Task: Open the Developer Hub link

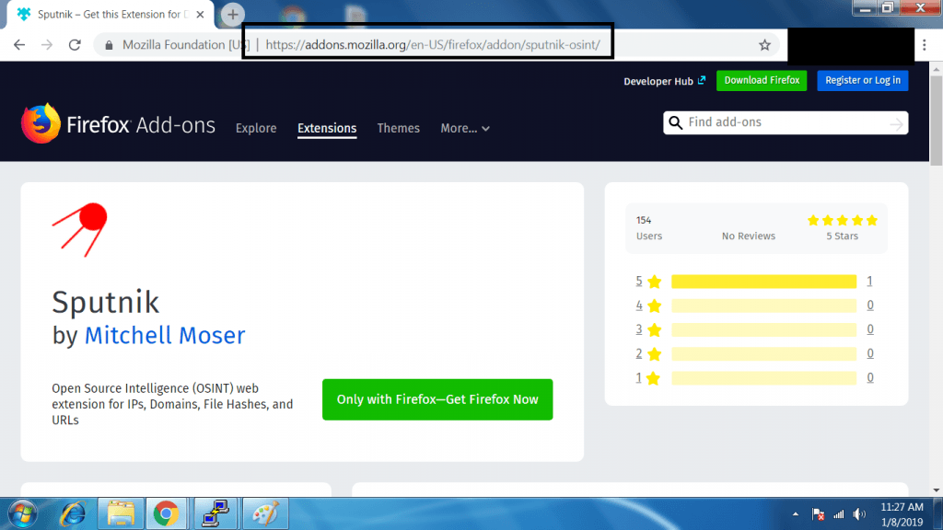Action: pos(664,81)
